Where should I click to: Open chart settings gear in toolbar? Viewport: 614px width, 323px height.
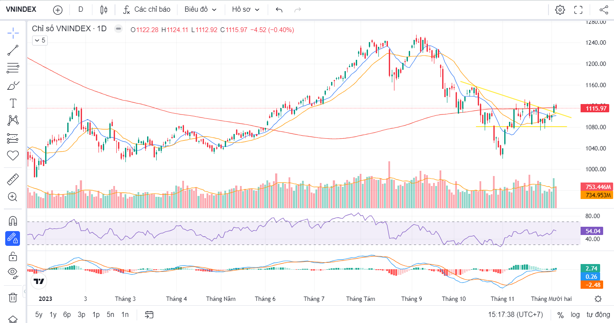coord(560,10)
